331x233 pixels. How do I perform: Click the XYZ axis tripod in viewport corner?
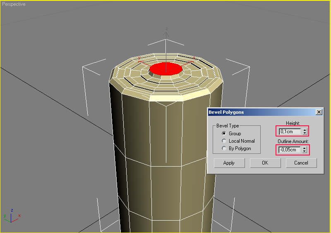(12, 216)
